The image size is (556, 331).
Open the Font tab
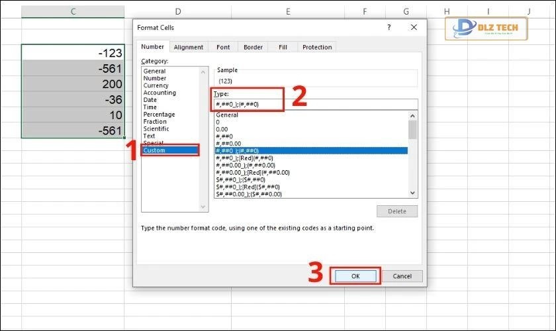[223, 47]
